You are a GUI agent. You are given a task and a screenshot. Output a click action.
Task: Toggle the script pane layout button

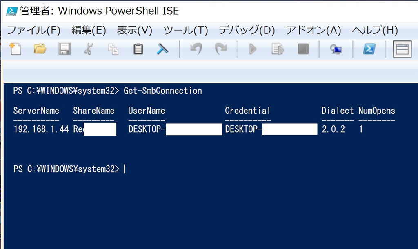point(402,49)
